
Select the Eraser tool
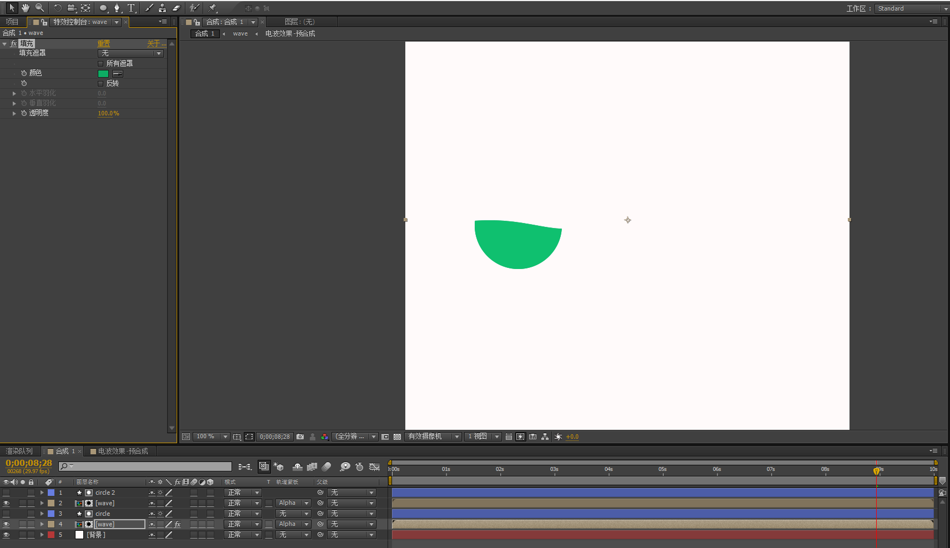coord(176,8)
